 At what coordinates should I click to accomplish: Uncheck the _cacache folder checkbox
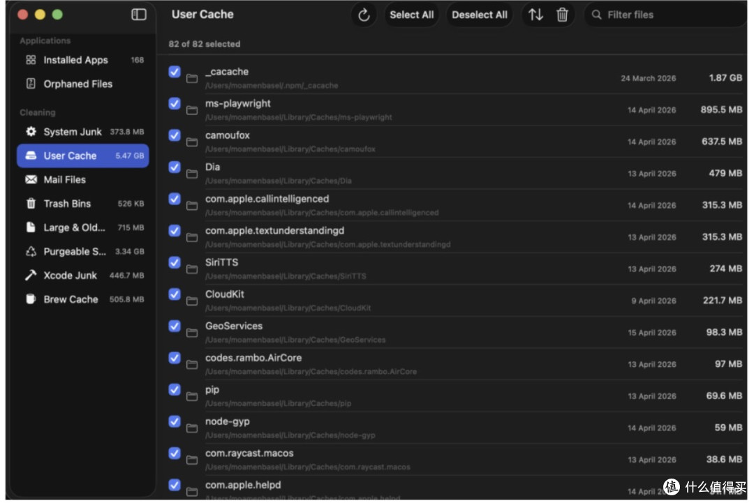[x=175, y=72]
